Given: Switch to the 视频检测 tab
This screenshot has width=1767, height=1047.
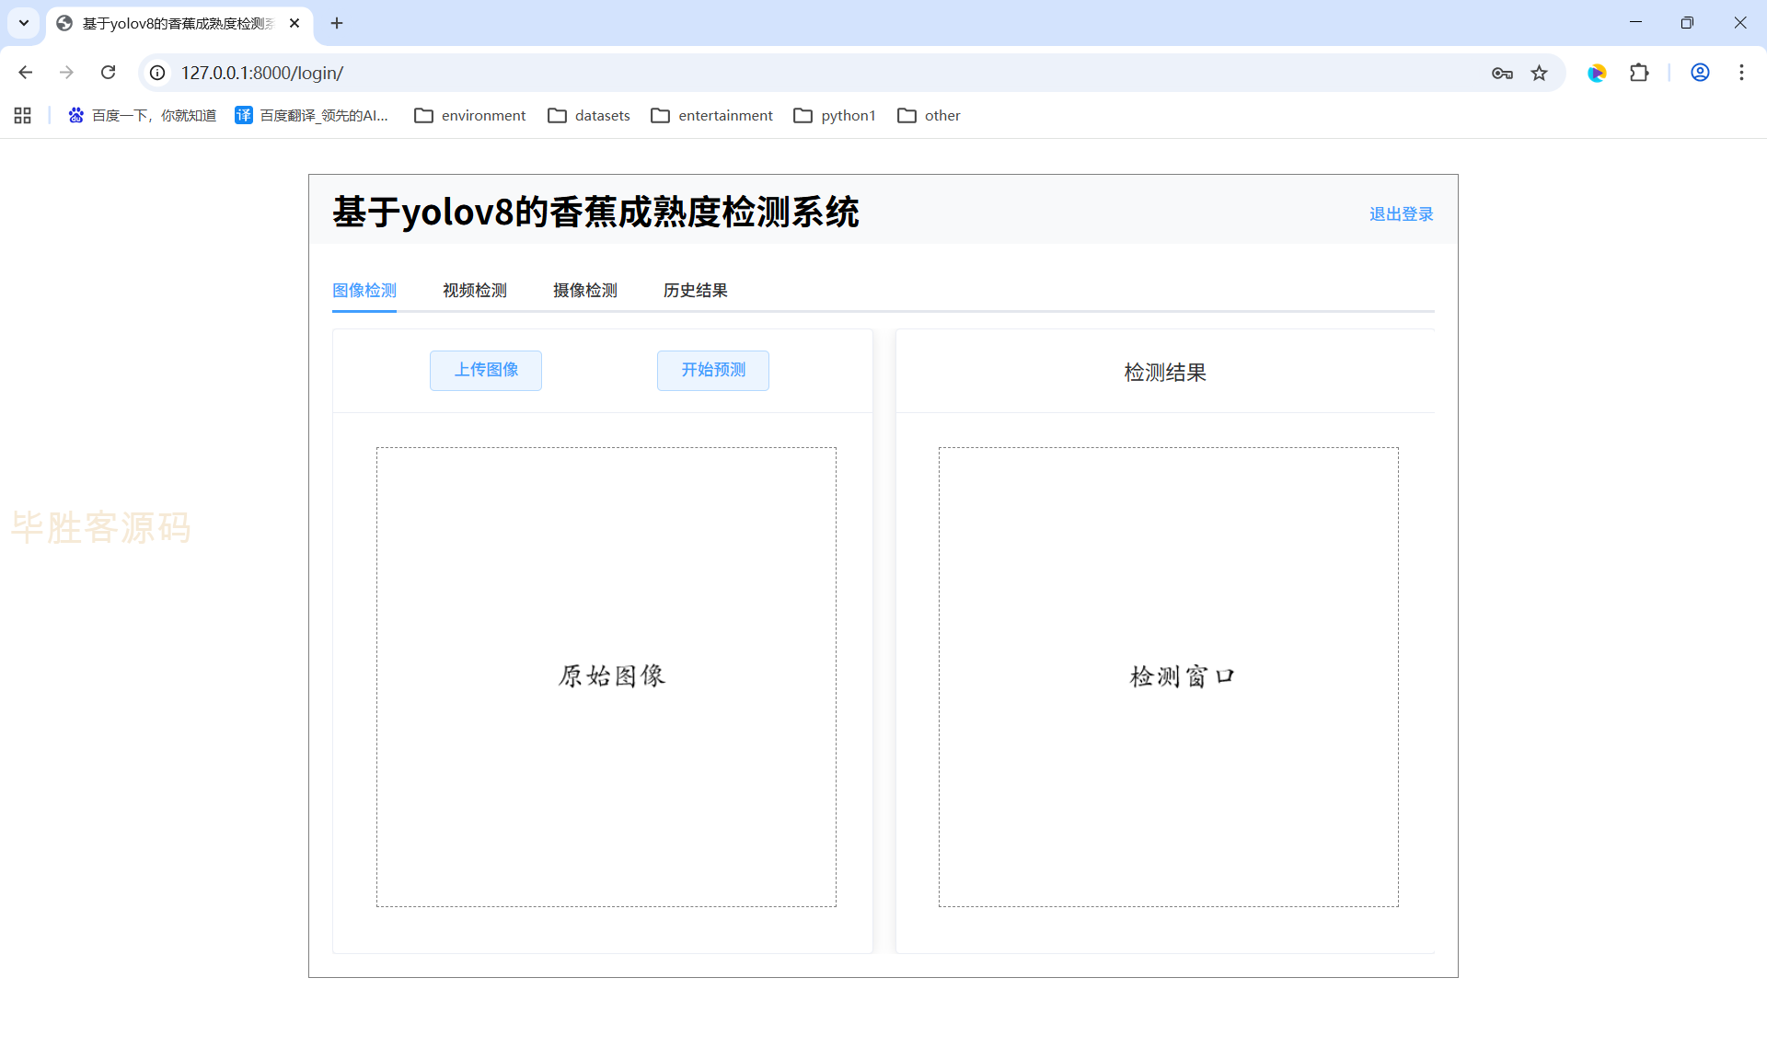Looking at the screenshot, I should pyautogui.click(x=475, y=291).
